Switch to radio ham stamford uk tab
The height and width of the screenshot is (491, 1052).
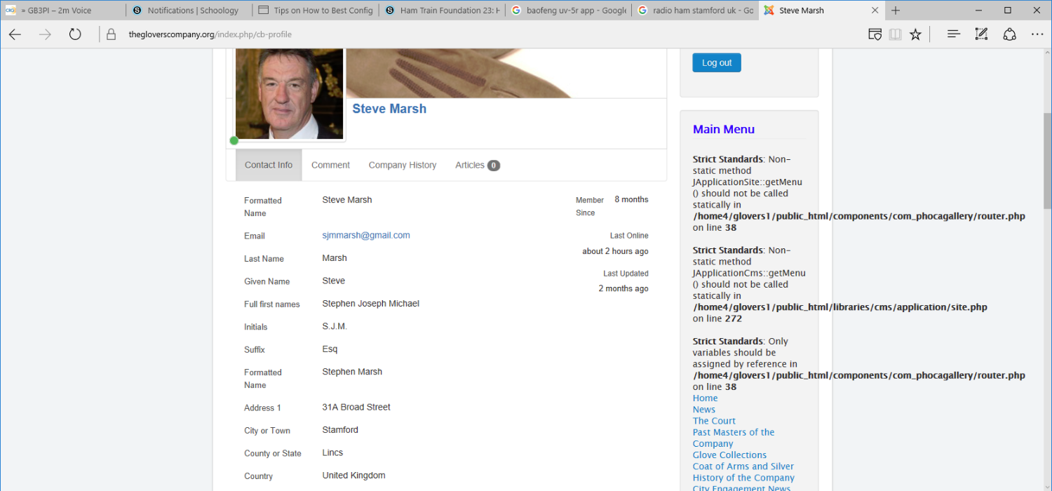(694, 11)
